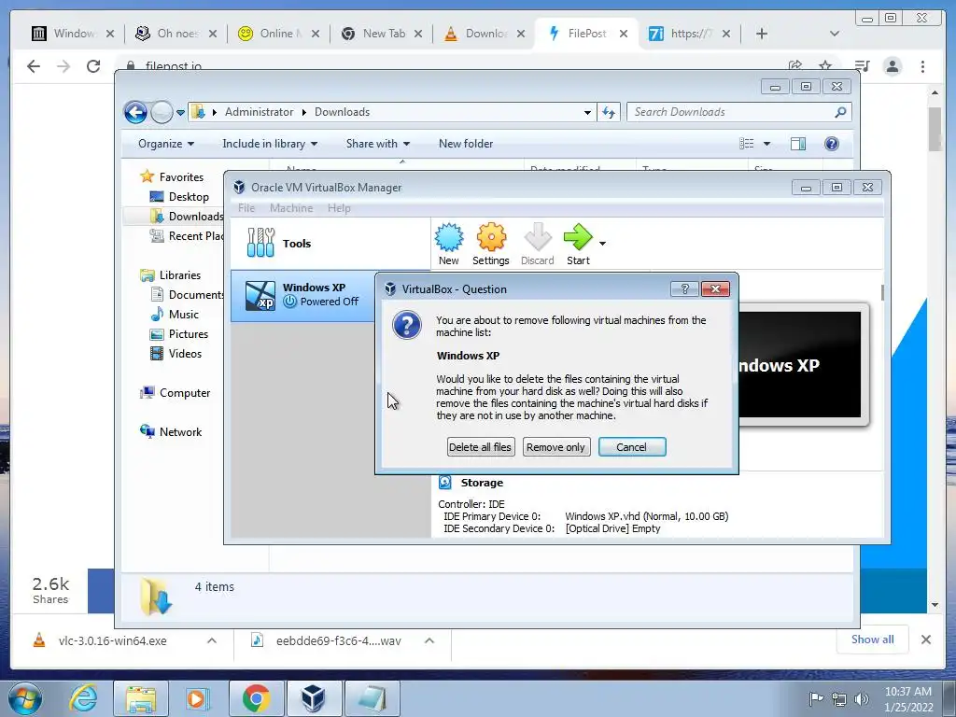Click Administrator in the address breadcrumb
The image size is (956, 717).
click(x=259, y=112)
